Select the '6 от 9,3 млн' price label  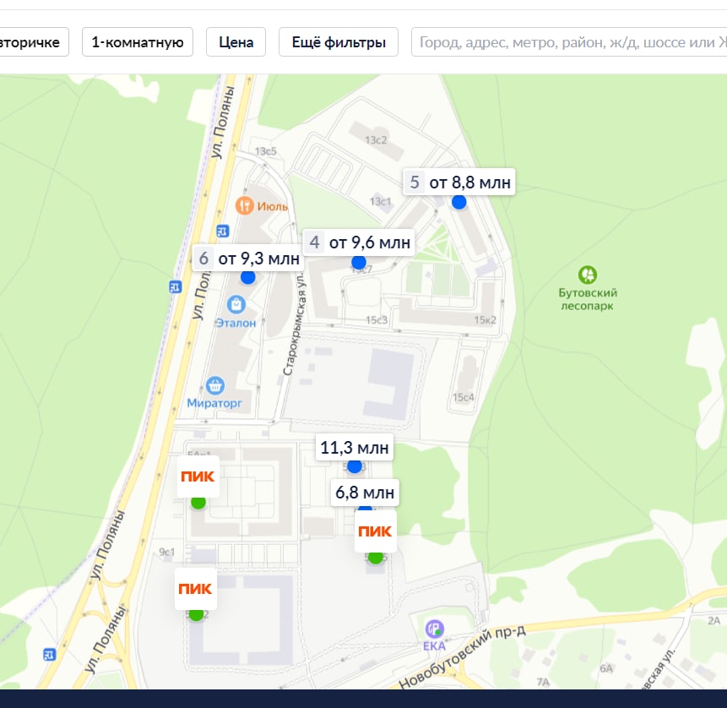tap(248, 259)
